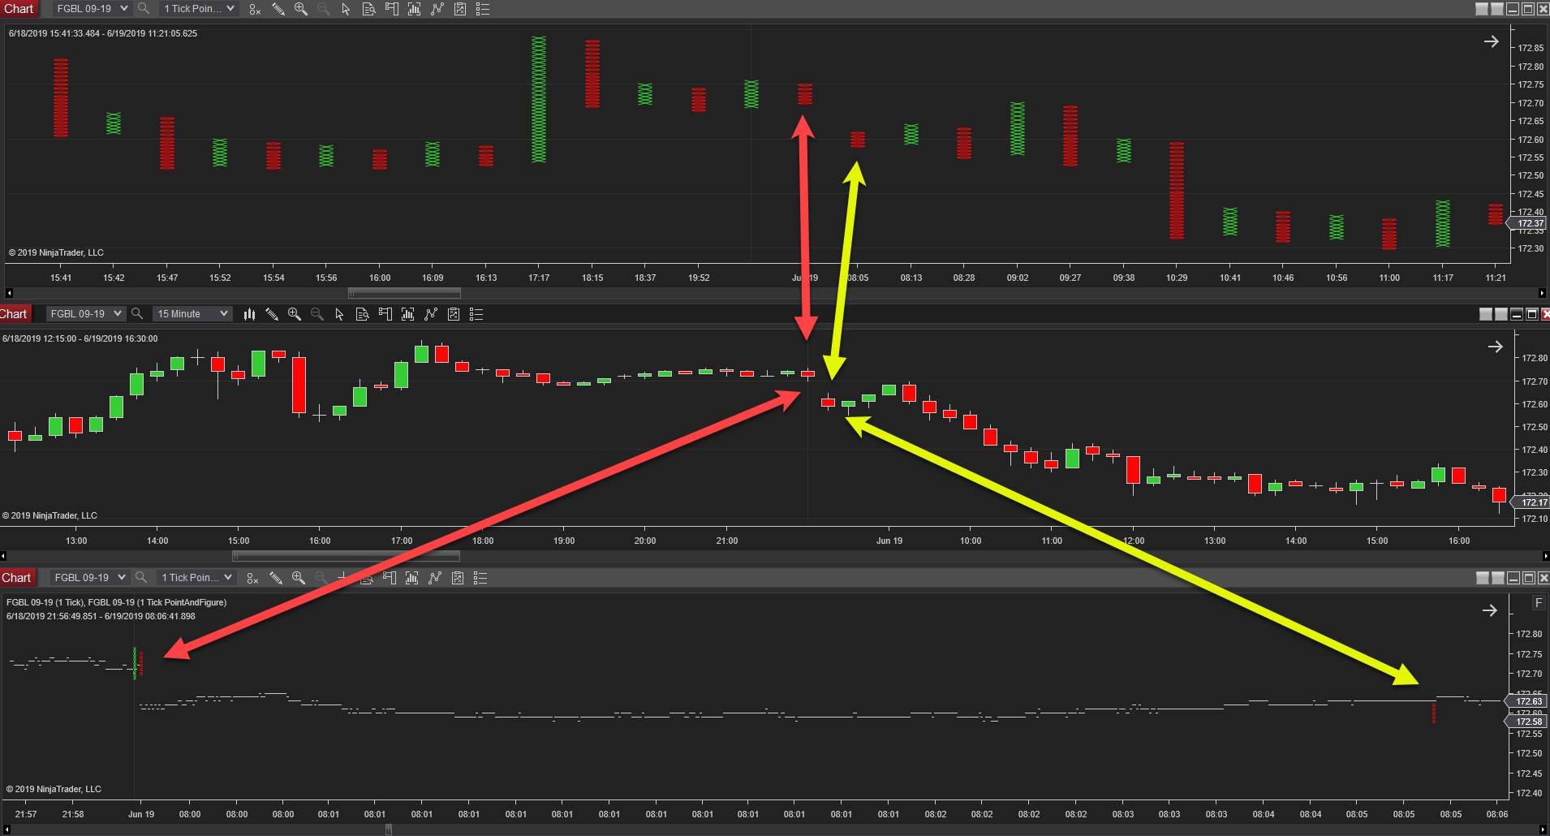1550x836 pixels.
Task: Zoom in on the top chart
Action: click(300, 9)
